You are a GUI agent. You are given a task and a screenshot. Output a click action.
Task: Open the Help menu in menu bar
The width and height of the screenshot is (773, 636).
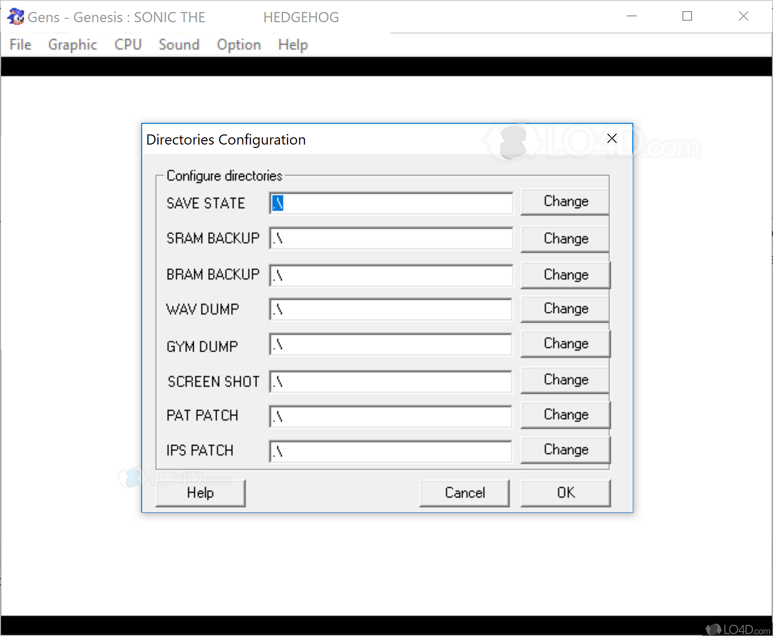click(293, 45)
